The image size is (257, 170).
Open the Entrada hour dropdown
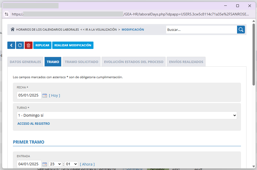point(55,164)
